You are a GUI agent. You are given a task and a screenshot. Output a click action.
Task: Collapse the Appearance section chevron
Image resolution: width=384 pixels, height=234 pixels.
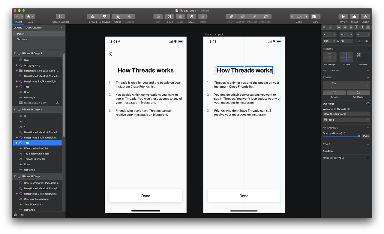368,128
